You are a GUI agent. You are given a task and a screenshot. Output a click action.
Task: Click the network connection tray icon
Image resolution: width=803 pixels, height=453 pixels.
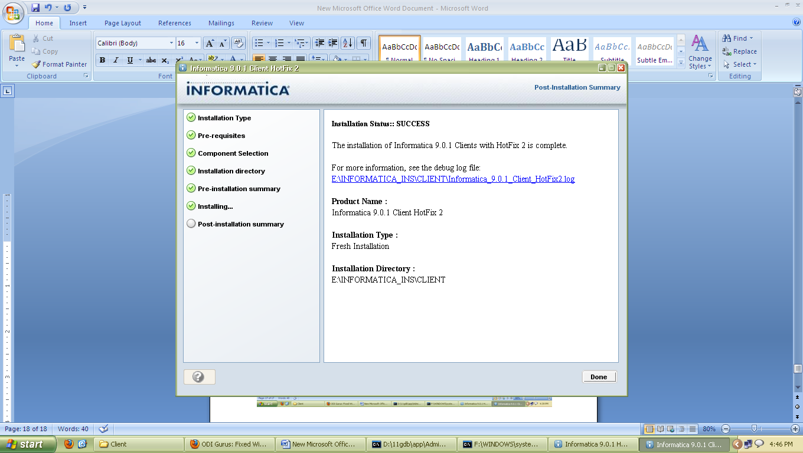[748, 444]
